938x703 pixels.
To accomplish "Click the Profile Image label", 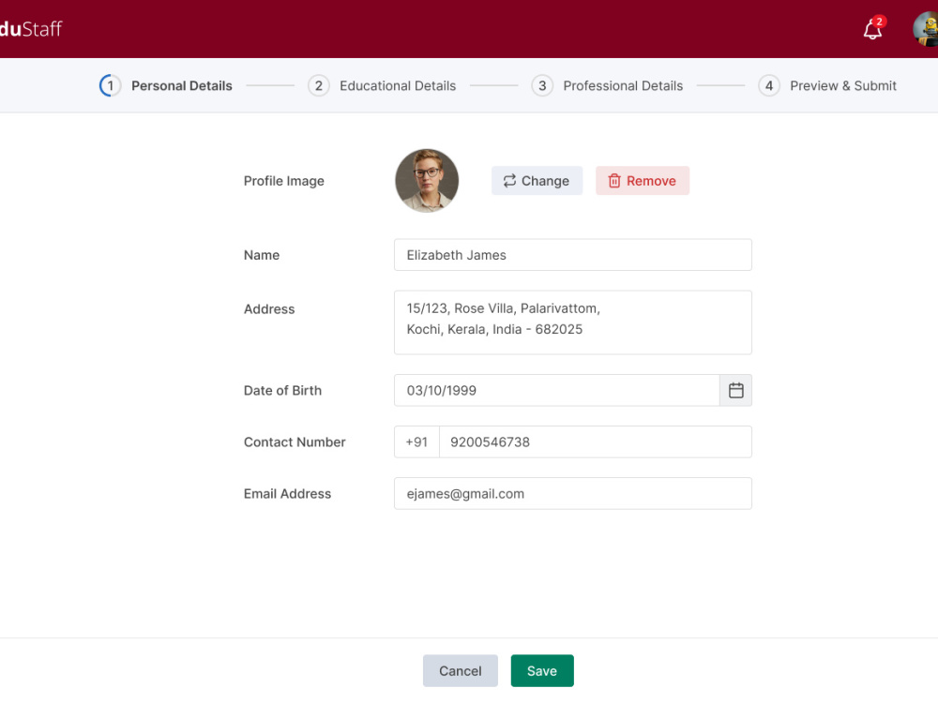I will [283, 181].
